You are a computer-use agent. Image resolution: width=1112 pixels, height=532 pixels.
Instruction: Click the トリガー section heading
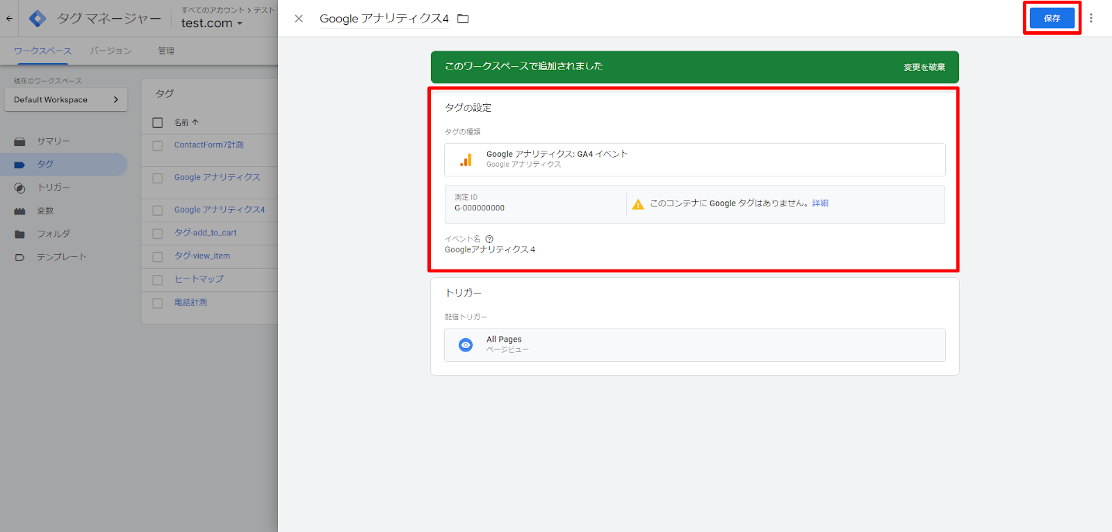(x=463, y=293)
